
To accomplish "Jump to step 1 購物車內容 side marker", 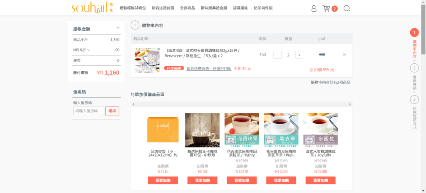I will (414, 33).
